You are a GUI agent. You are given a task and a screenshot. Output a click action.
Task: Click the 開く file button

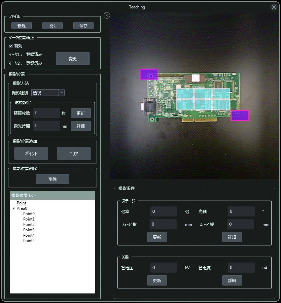tap(52, 26)
